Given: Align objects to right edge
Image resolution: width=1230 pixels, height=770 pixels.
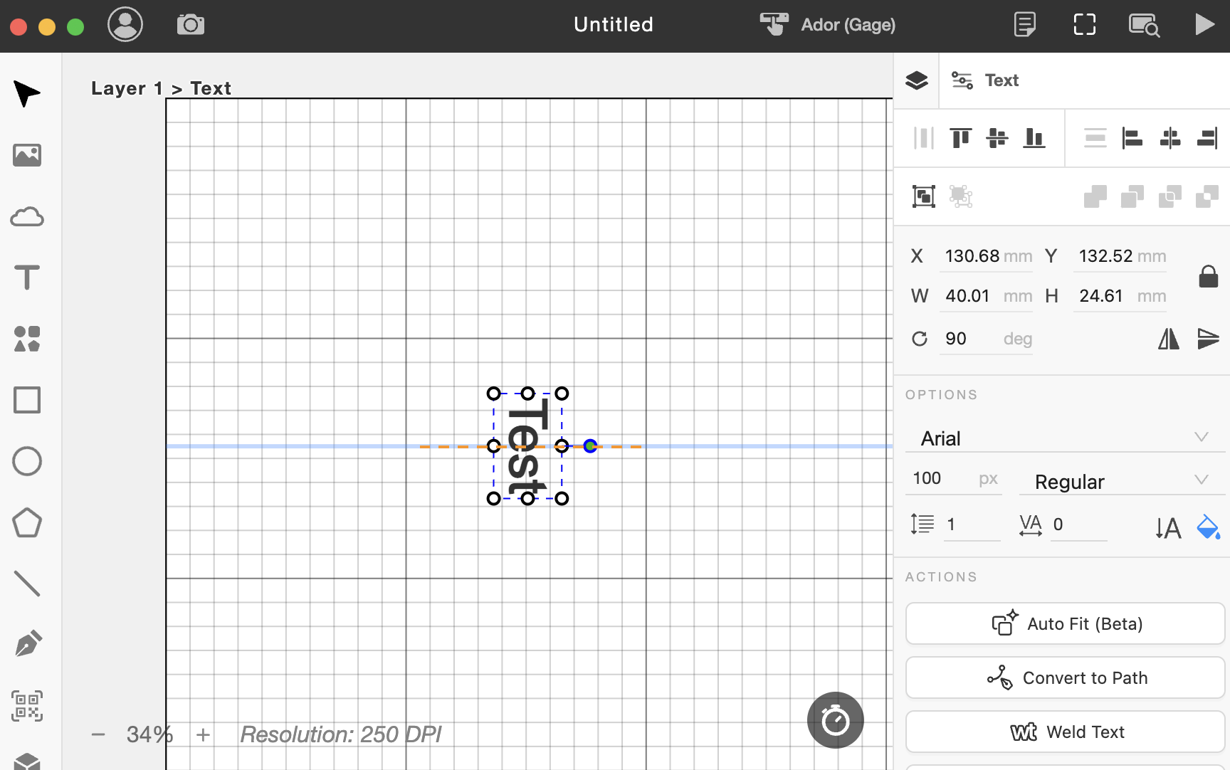Looking at the screenshot, I should [x=1207, y=137].
